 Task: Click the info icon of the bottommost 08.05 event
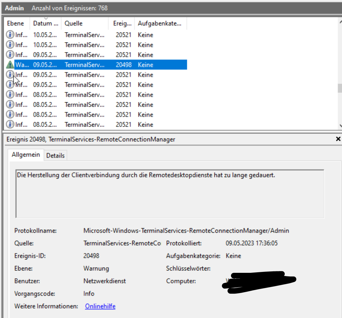tap(10, 125)
